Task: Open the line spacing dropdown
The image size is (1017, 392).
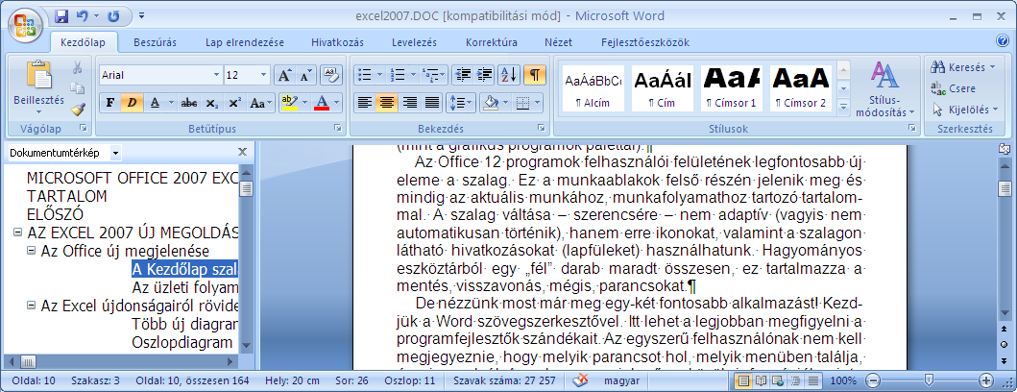Action: 462,103
